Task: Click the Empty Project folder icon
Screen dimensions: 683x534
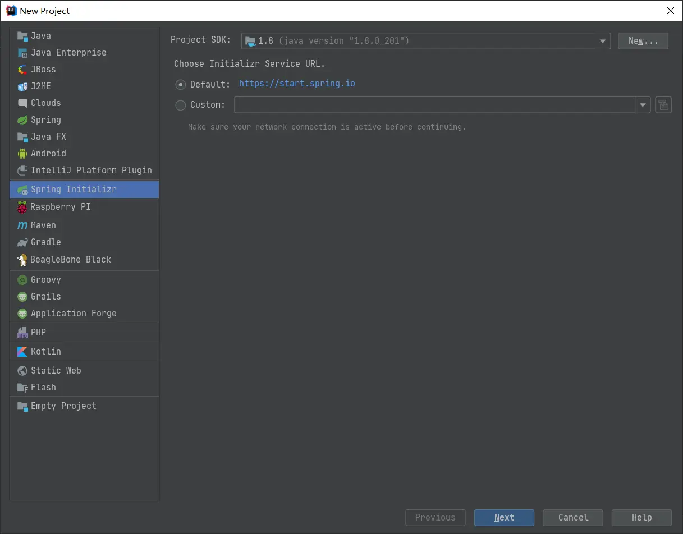Action: (22, 406)
